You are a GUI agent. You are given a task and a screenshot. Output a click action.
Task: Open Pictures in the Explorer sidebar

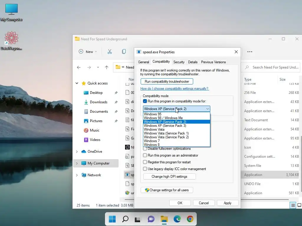pos(96,121)
